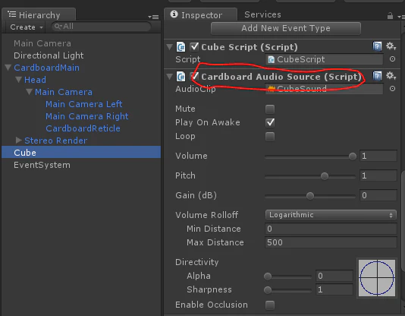405x316 pixels.
Task: Click the Pitch slider handle
Action: pos(325,176)
